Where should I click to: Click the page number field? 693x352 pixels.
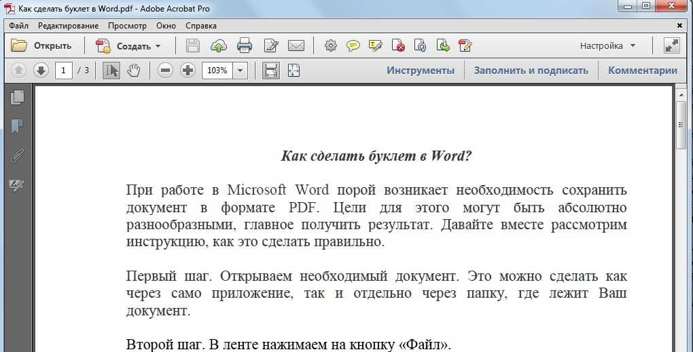(x=64, y=70)
